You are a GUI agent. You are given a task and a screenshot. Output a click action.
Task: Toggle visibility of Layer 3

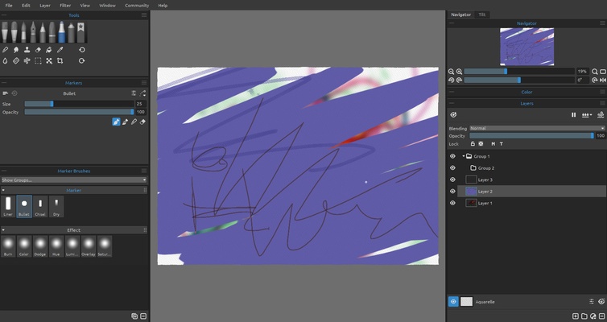tap(452, 180)
